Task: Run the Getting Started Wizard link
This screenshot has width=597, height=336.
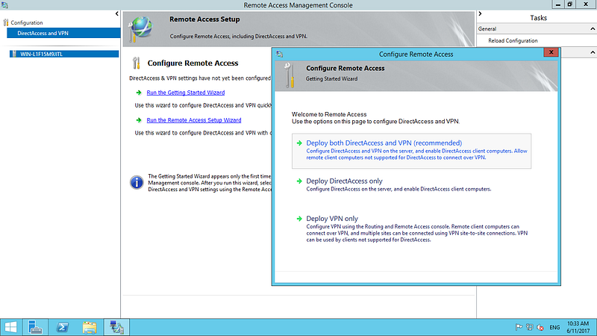Action: (x=186, y=93)
